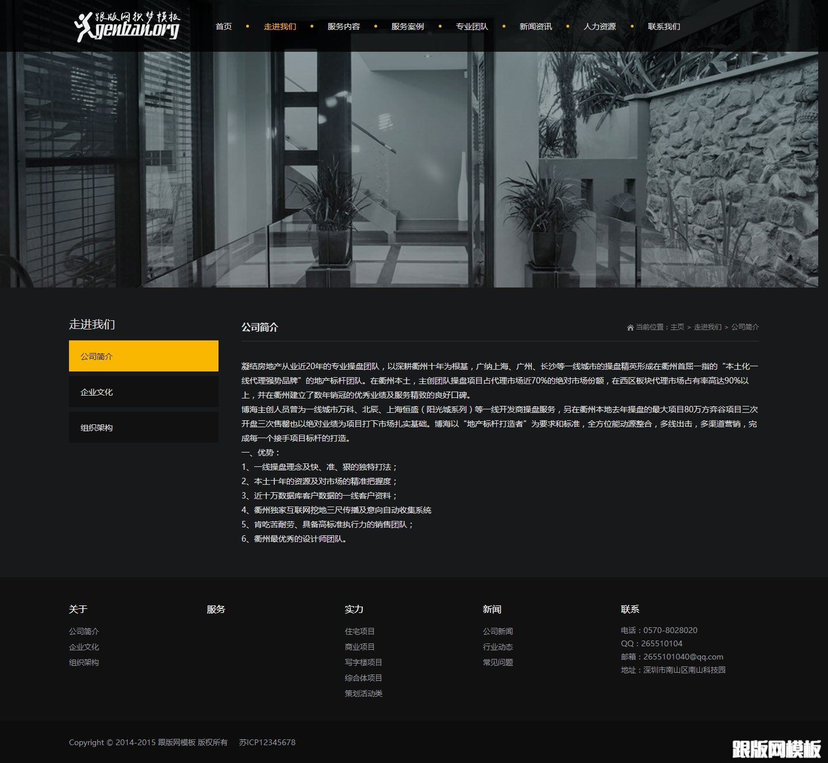Open 写字楼项目 in the footer
Viewport: 828px width, 763px height.
(363, 662)
